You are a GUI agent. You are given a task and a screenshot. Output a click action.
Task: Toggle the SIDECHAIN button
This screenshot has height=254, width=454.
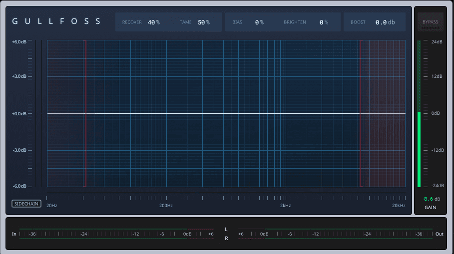[26, 204]
